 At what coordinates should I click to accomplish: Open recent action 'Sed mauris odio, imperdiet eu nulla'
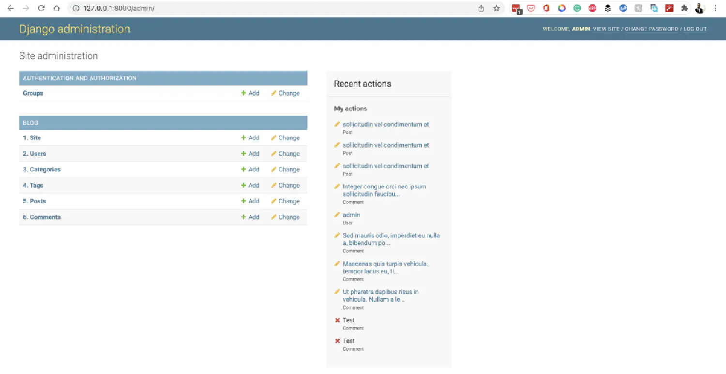coord(391,239)
